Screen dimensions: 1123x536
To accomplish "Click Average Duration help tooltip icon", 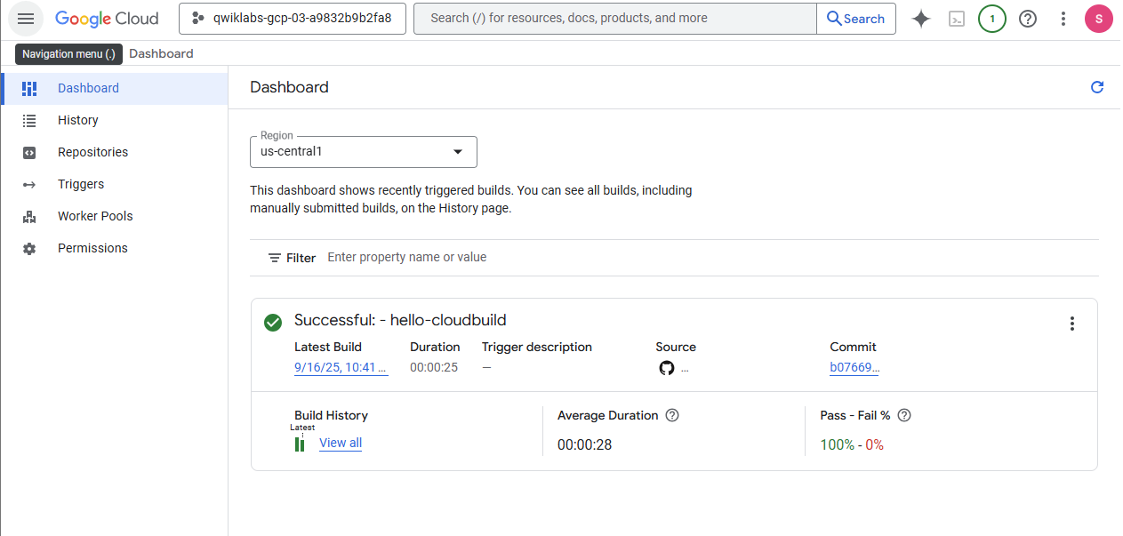I will tap(672, 415).
